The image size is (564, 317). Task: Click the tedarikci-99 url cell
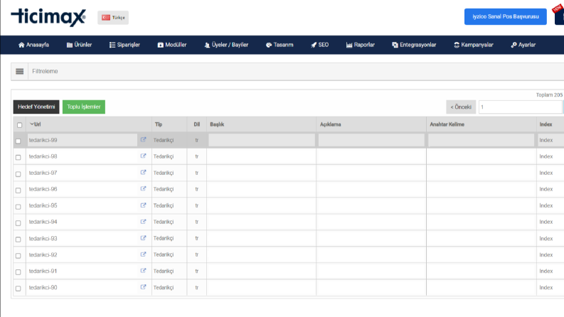tap(82, 140)
